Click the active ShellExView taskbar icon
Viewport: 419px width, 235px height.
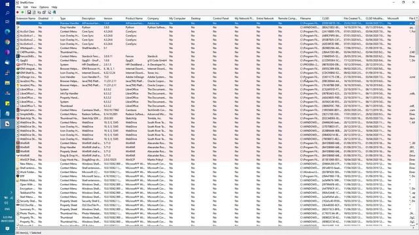point(7,124)
